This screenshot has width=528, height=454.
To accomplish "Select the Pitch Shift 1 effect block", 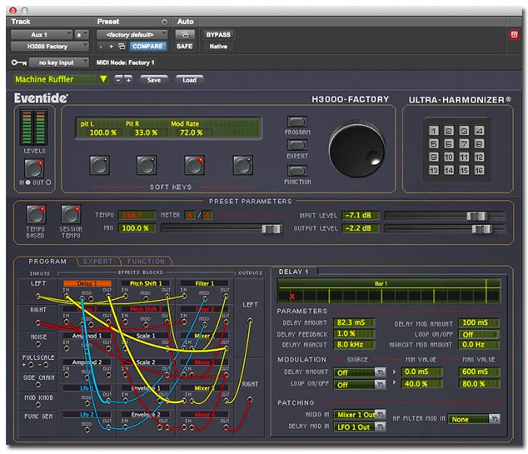I will pyautogui.click(x=146, y=283).
